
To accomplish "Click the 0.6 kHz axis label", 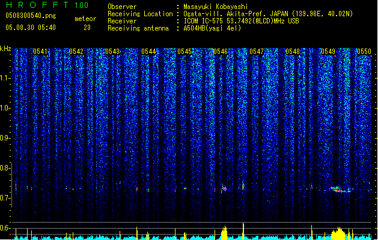I will tap(5, 228).
